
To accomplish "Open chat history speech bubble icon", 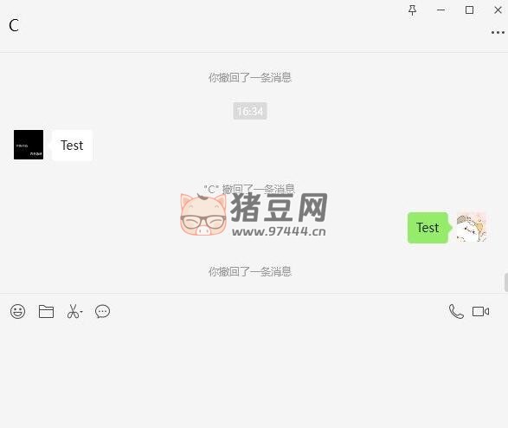I will (x=102, y=312).
